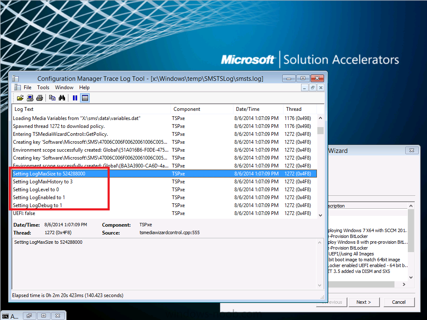Image resolution: width=427 pixels, height=320 pixels.
Task: Click the Source value tsmediawizardcontrol.cpp:555
Action: pyautogui.click(x=169, y=232)
